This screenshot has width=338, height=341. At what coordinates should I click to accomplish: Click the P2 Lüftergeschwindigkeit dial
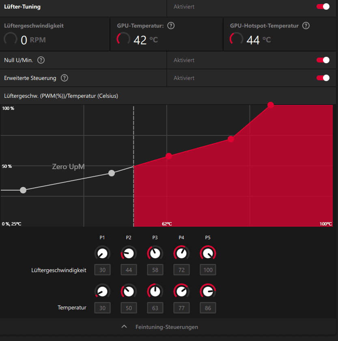pyautogui.click(x=129, y=253)
